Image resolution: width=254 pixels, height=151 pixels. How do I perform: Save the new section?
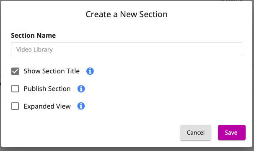(x=232, y=133)
